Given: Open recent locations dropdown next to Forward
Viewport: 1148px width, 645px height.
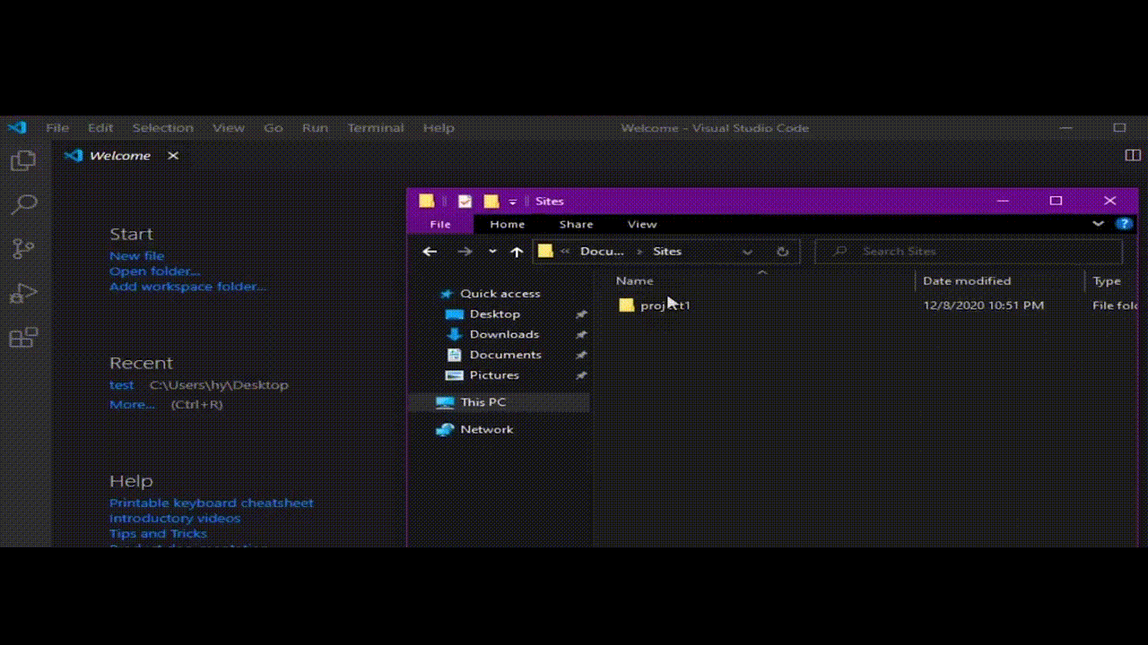Looking at the screenshot, I should 492,252.
